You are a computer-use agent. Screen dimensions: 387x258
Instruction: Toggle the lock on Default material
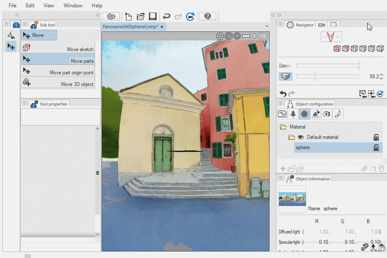pyautogui.click(x=376, y=137)
